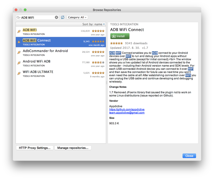Open the Category: All dropdown

point(77,17)
